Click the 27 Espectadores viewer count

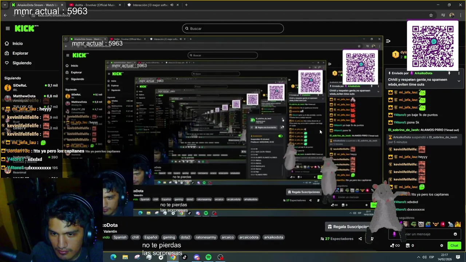[x=337, y=239]
